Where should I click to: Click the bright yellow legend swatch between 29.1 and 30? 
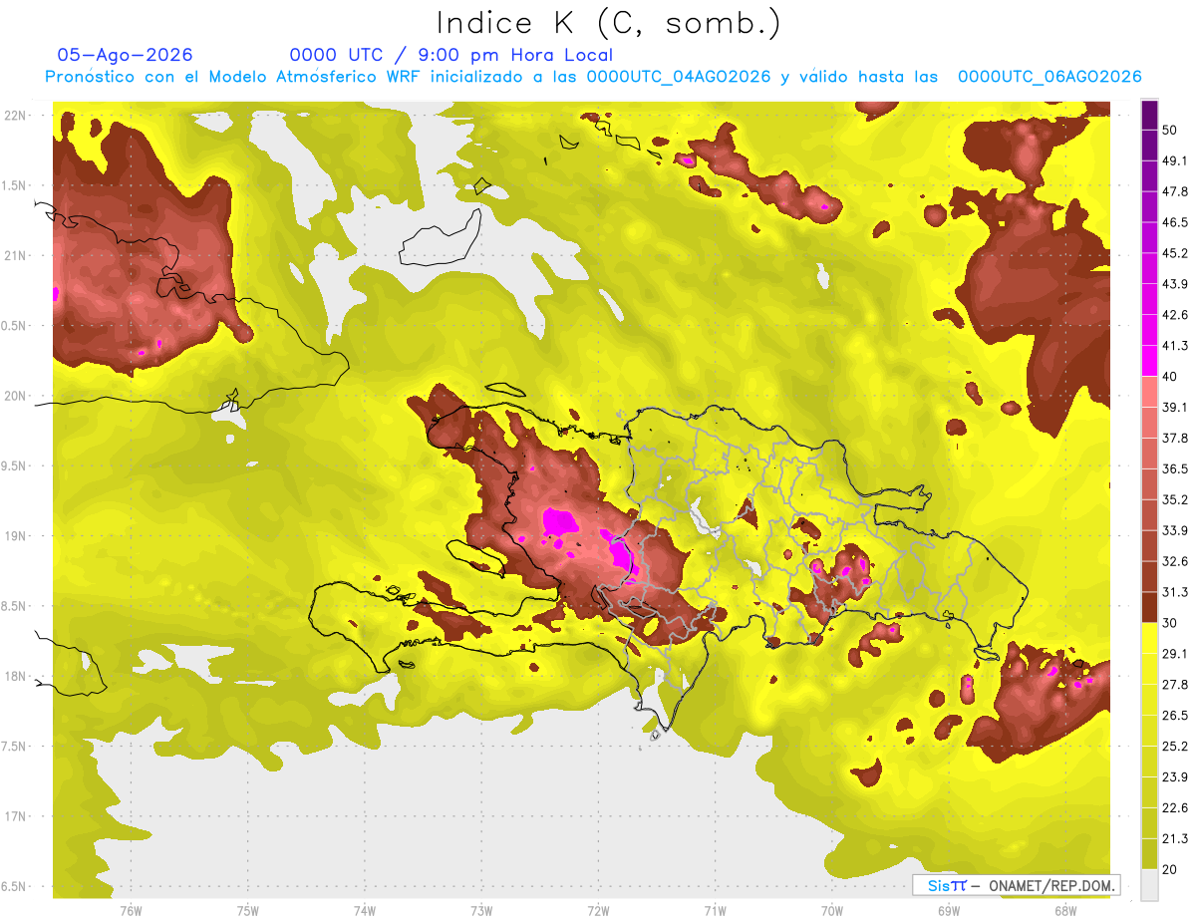[1149, 638]
